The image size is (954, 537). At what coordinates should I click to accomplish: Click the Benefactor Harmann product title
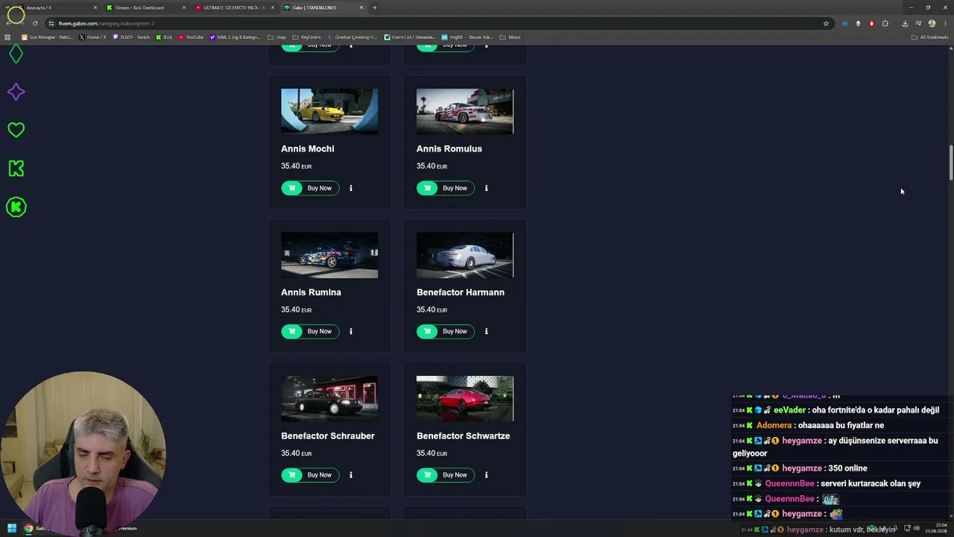pyautogui.click(x=461, y=292)
